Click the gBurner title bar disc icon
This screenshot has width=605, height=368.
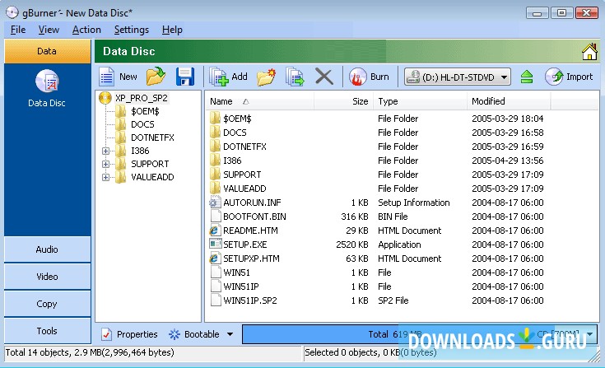(x=12, y=12)
